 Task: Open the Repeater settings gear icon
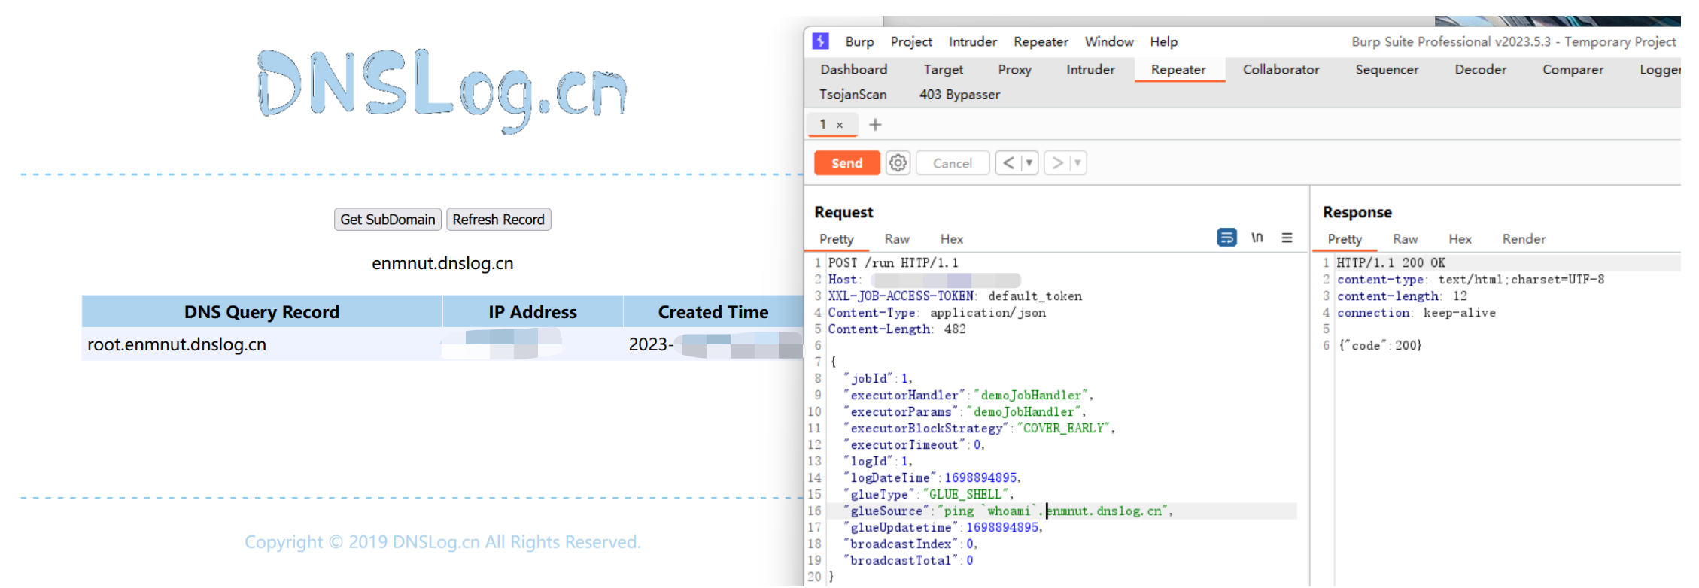[x=898, y=163]
